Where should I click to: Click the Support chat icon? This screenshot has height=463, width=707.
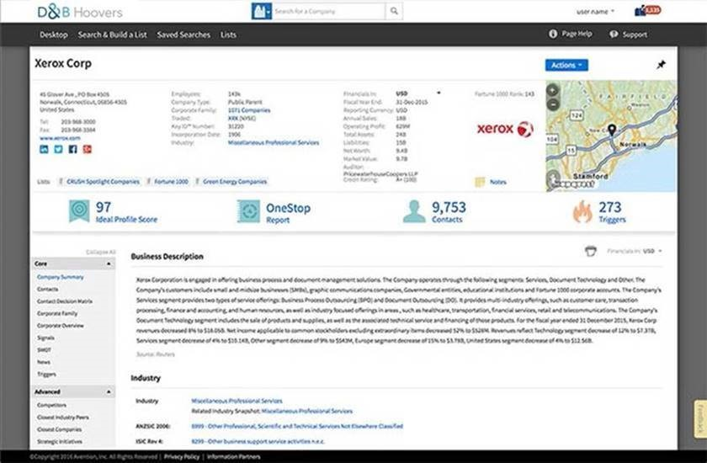pos(614,35)
